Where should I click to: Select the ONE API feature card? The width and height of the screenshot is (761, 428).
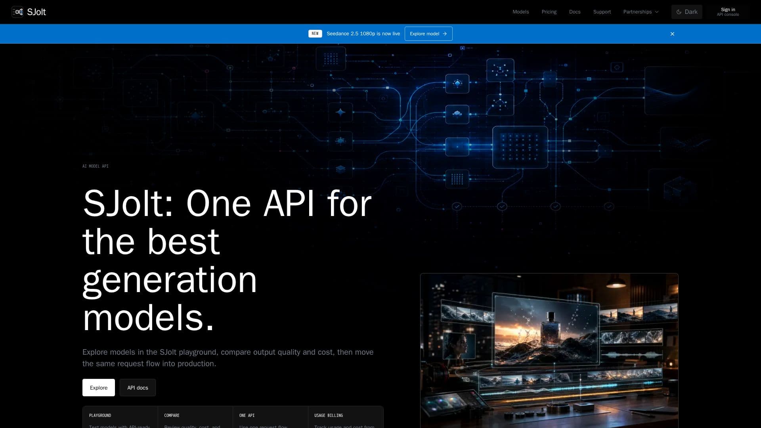coord(270,417)
